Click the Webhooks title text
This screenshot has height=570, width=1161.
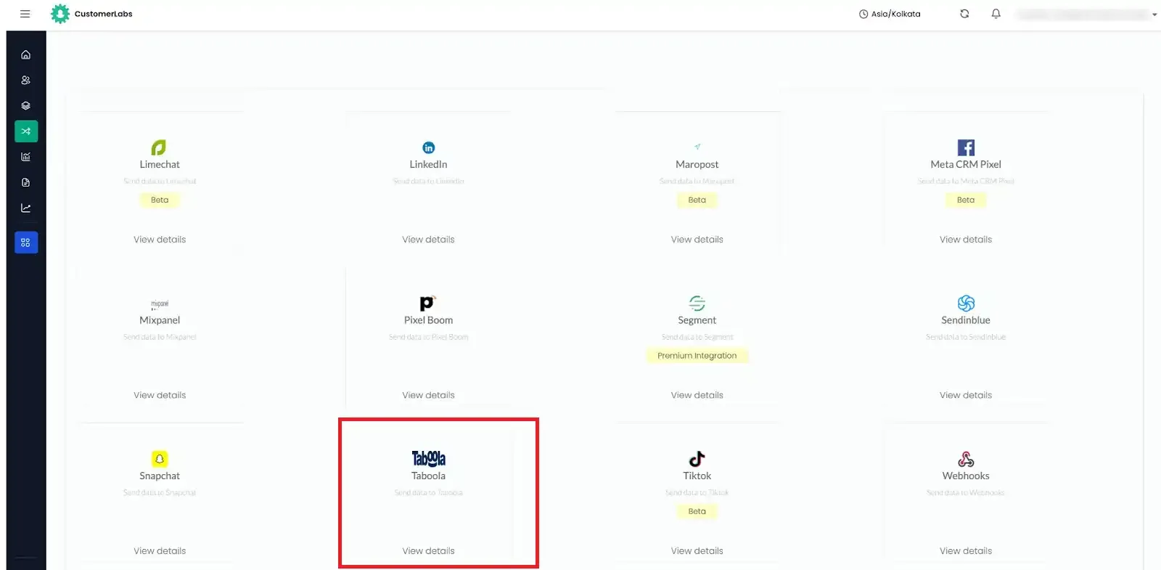tap(966, 476)
